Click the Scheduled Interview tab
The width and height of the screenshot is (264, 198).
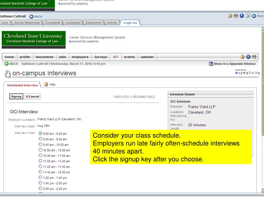(22, 85)
